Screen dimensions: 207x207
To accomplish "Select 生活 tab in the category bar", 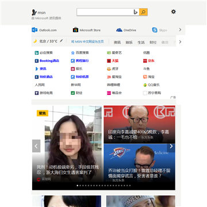I will coord(141,43).
